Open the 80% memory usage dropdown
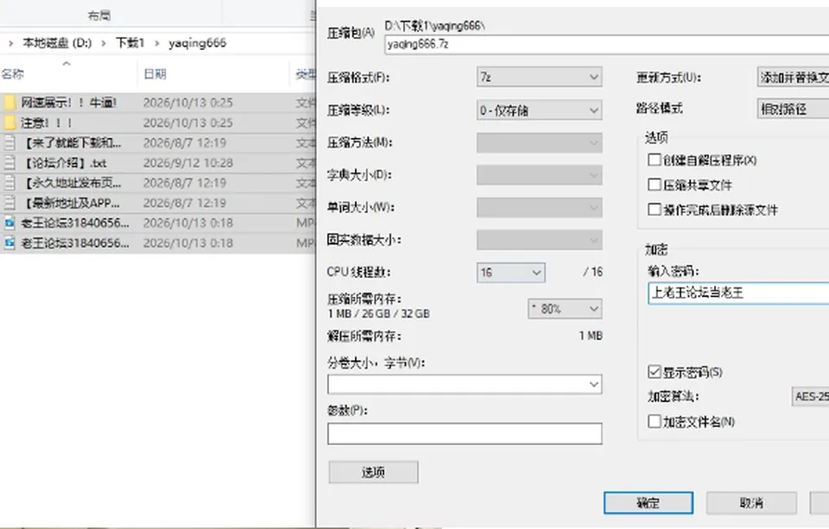The image size is (829, 529). (x=565, y=309)
